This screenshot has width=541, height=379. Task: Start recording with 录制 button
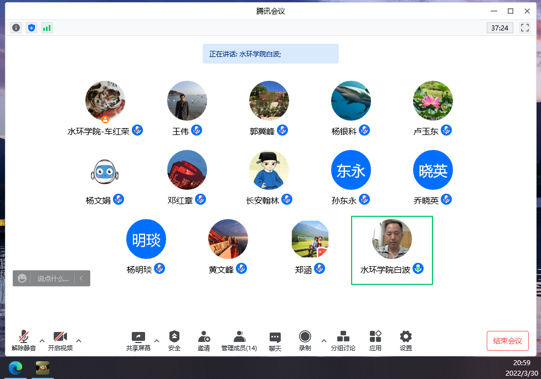pos(305,340)
